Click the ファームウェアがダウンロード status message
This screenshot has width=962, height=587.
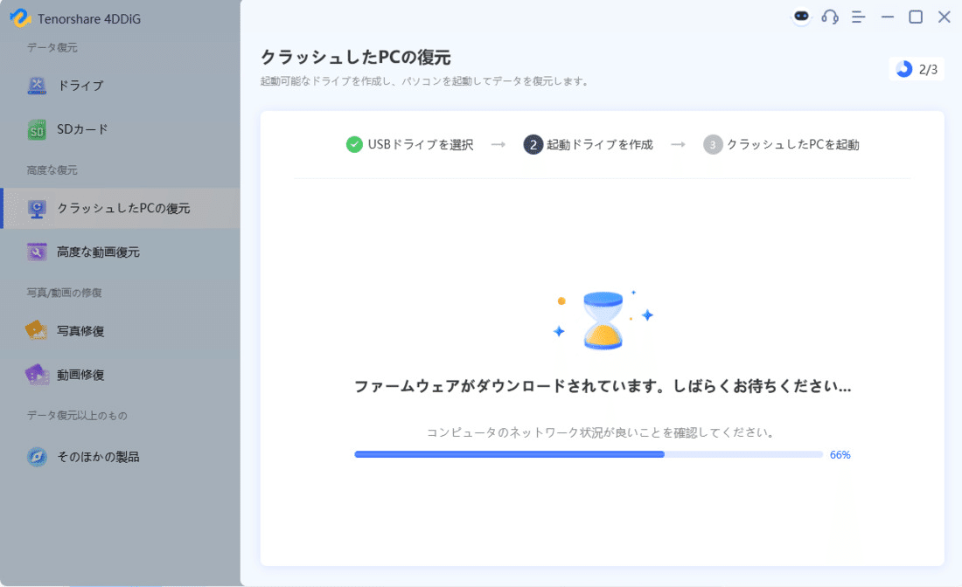tap(603, 386)
